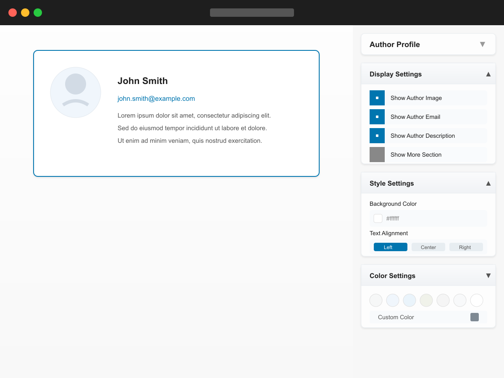Minimize the window with the yellow button
Screen dimensions: 504x378
pyautogui.click(x=25, y=13)
